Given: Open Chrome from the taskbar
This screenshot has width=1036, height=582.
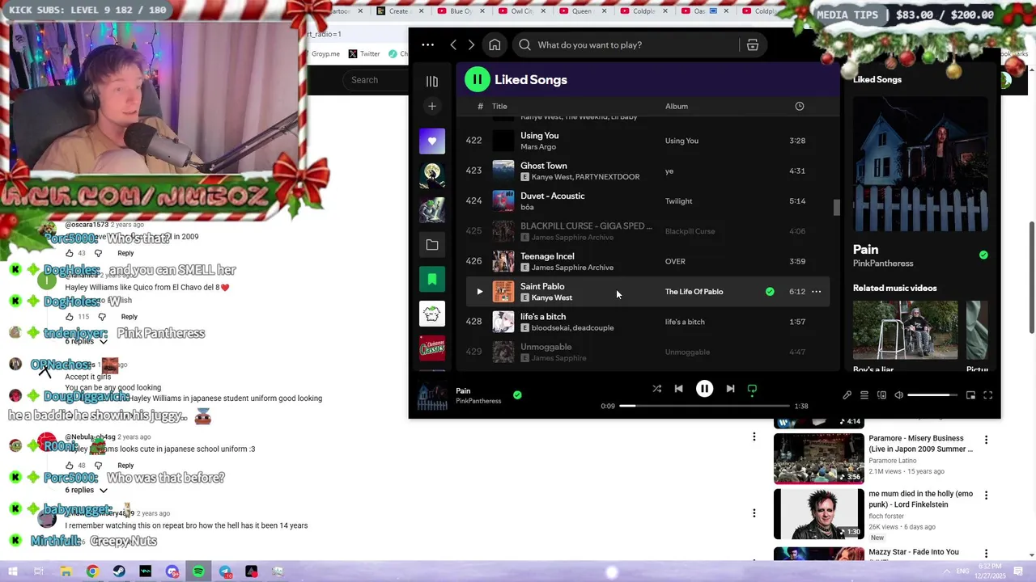Looking at the screenshot, I should 92,571.
